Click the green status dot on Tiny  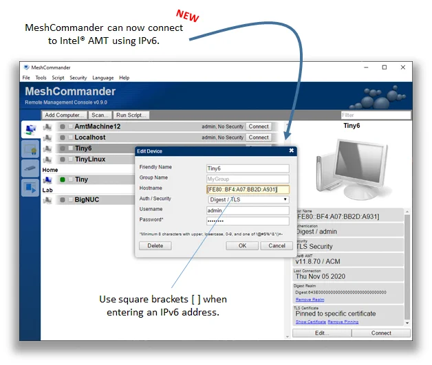point(63,179)
